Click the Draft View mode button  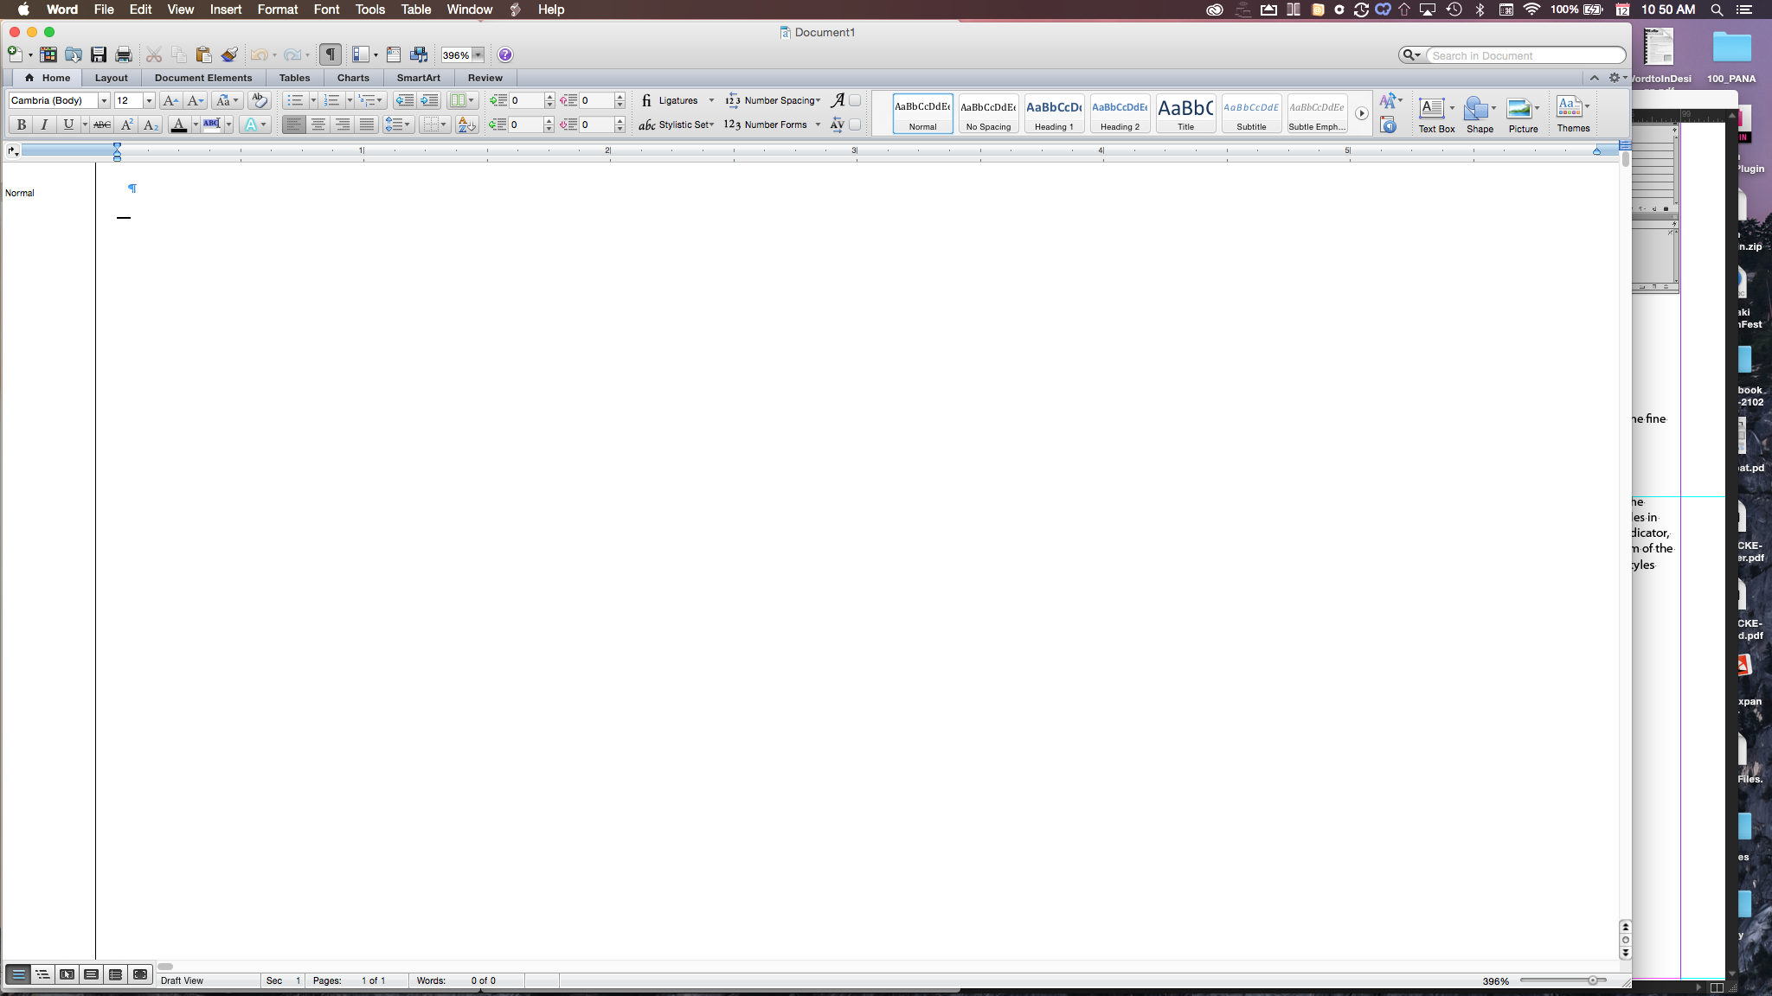pos(18,979)
